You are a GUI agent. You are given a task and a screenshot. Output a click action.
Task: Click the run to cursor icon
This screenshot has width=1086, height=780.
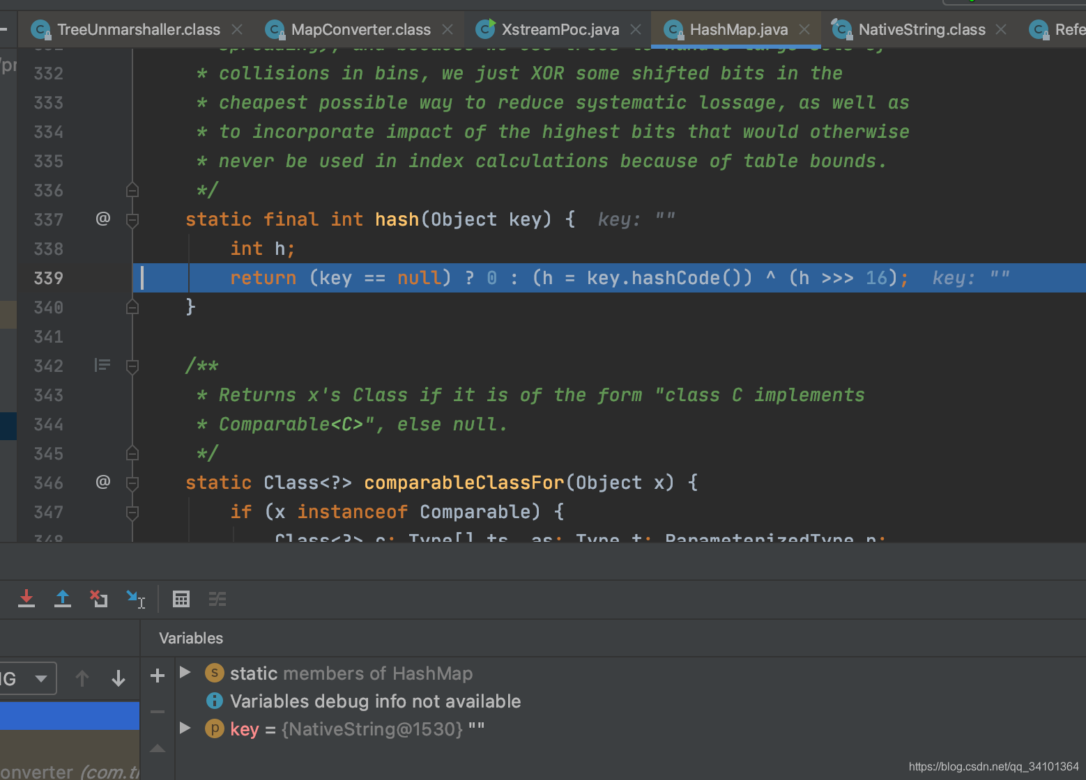click(x=135, y=599)
